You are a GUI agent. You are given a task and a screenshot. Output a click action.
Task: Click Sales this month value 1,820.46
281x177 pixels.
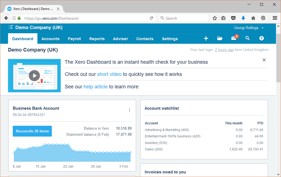pos(236,149)
